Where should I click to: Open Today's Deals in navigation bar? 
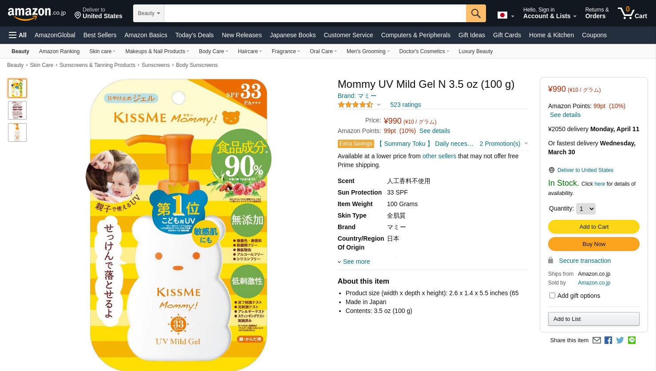coord(194,35)
